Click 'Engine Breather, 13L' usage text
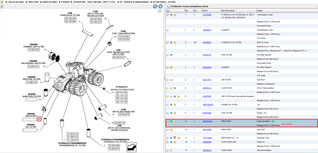Viewport: 318px width, 153px height. pyautogui.click(x=266, y=121)
